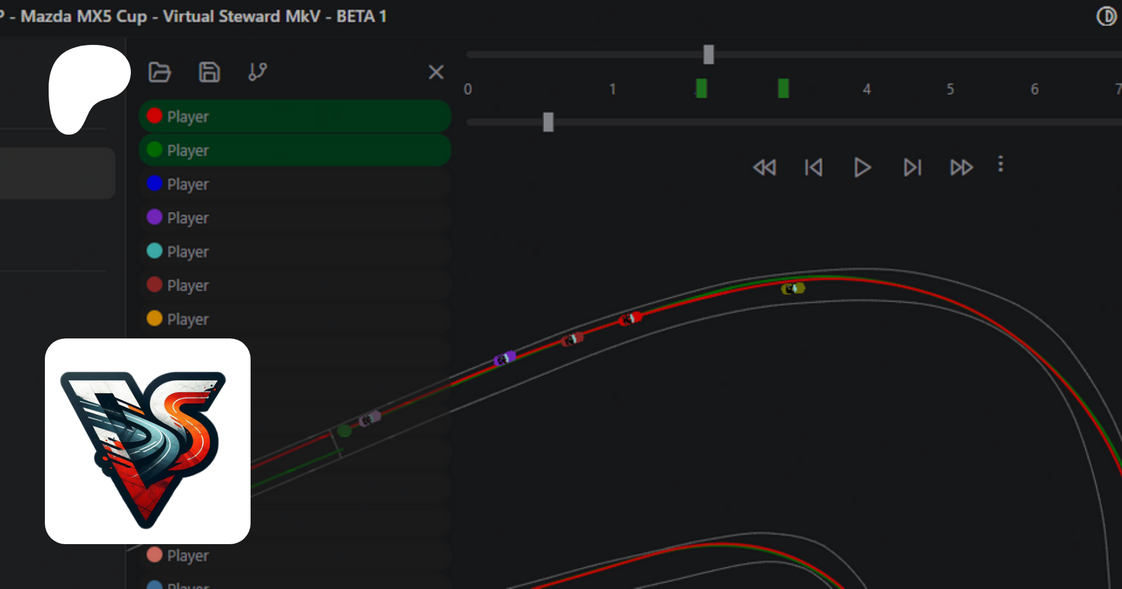Click the fast forward double-arrow button

click(x=961, y=168)
